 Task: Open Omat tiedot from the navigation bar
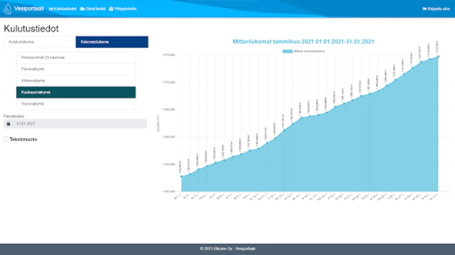(x=94, y=9)
